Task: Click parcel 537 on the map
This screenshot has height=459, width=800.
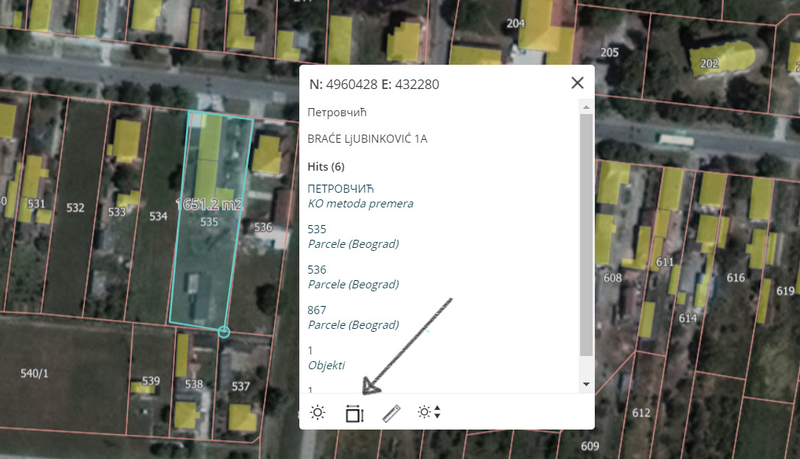Action: [x=240, y=386]
